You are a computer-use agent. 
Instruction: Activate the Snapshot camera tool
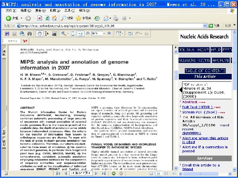(x=54, y=34)
